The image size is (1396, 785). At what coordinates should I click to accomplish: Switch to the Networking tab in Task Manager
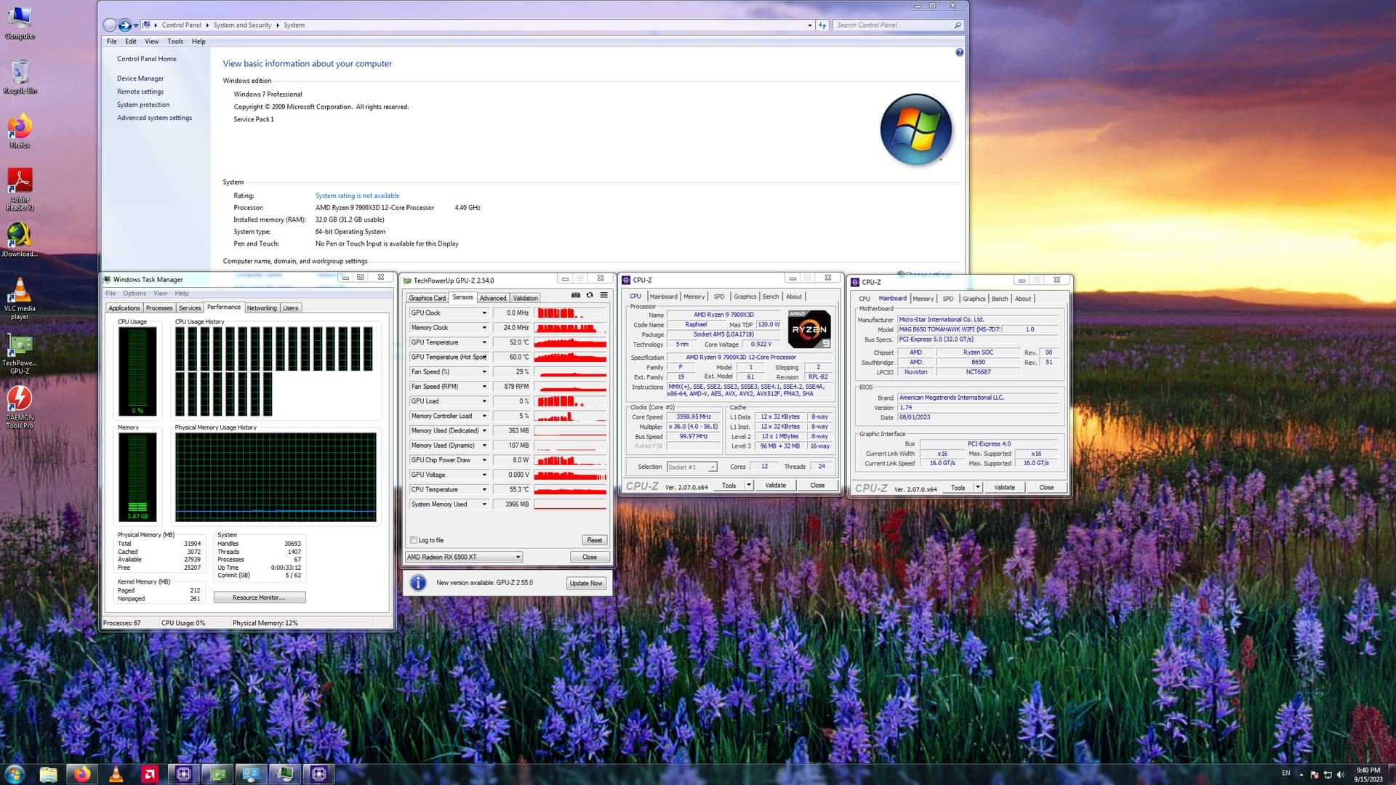click(261, 308)
